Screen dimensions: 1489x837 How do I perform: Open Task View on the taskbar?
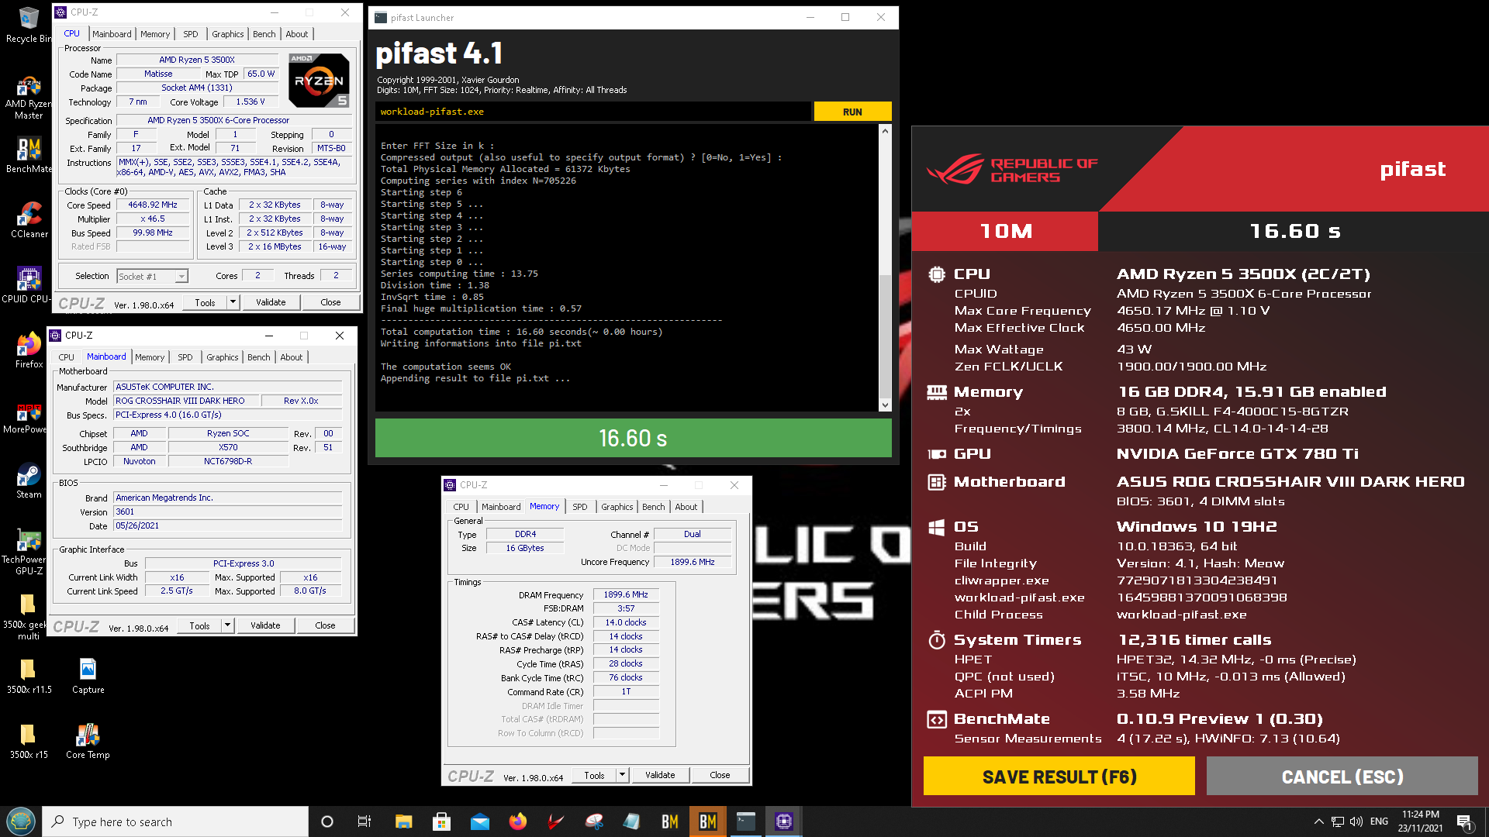(364, 821)
